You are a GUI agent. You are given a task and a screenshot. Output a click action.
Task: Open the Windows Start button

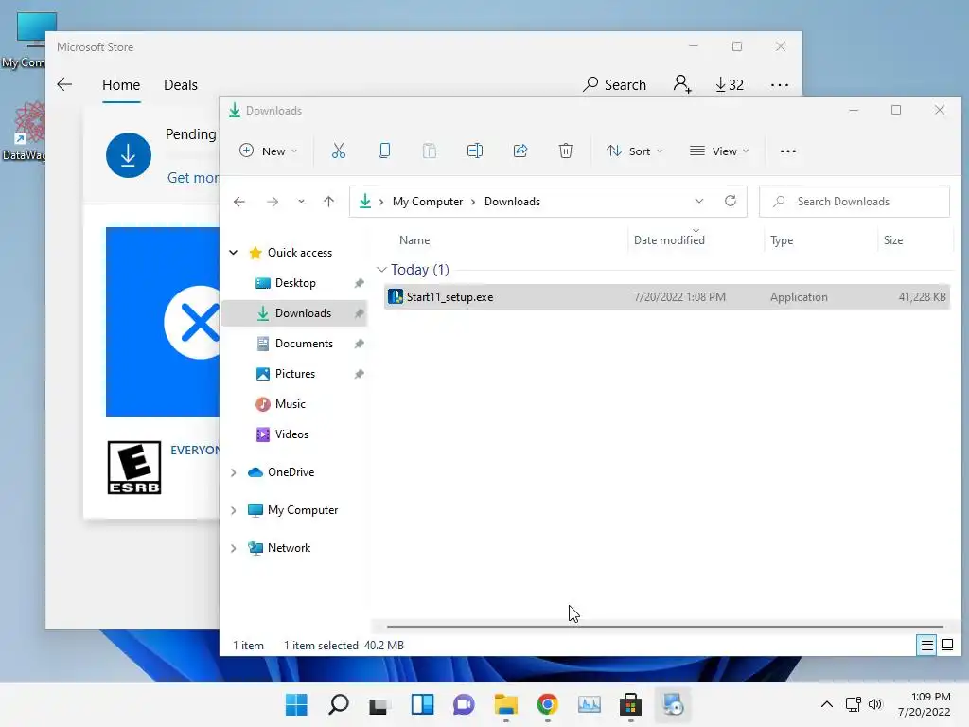point(296,704)
